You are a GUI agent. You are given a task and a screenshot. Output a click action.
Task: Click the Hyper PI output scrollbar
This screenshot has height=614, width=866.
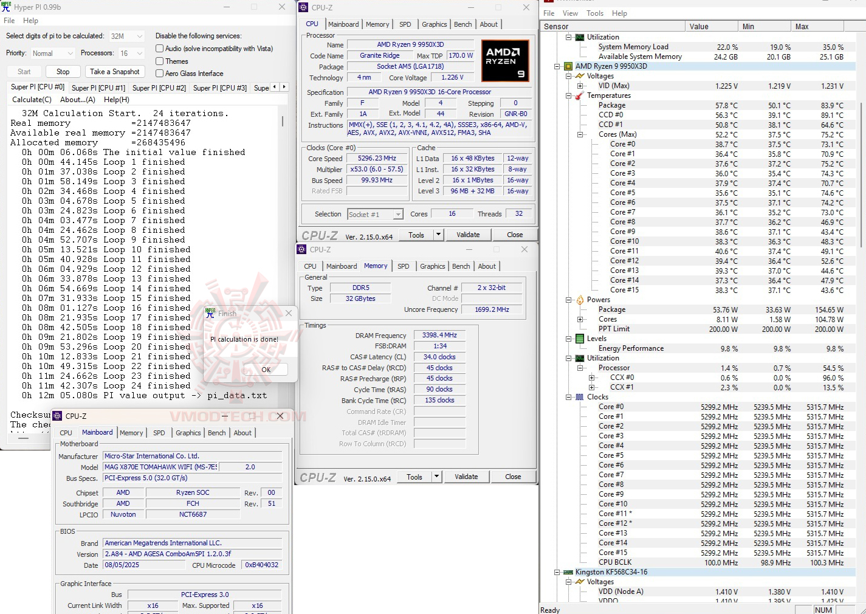click(281, 121)
